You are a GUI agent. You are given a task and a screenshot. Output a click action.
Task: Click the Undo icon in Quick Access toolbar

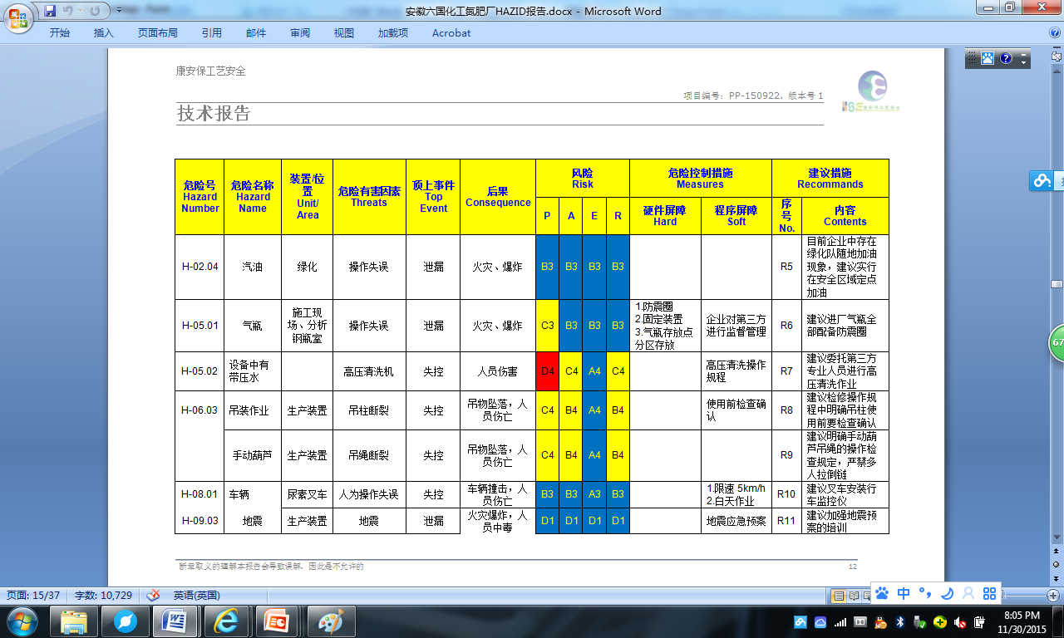pos(68,11)
